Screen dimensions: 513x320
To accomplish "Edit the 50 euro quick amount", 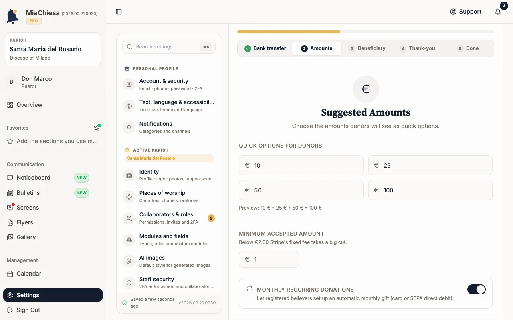I will click(x=301, y=190).
